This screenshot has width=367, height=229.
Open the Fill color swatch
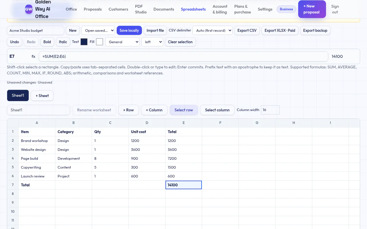pos(99,42)
